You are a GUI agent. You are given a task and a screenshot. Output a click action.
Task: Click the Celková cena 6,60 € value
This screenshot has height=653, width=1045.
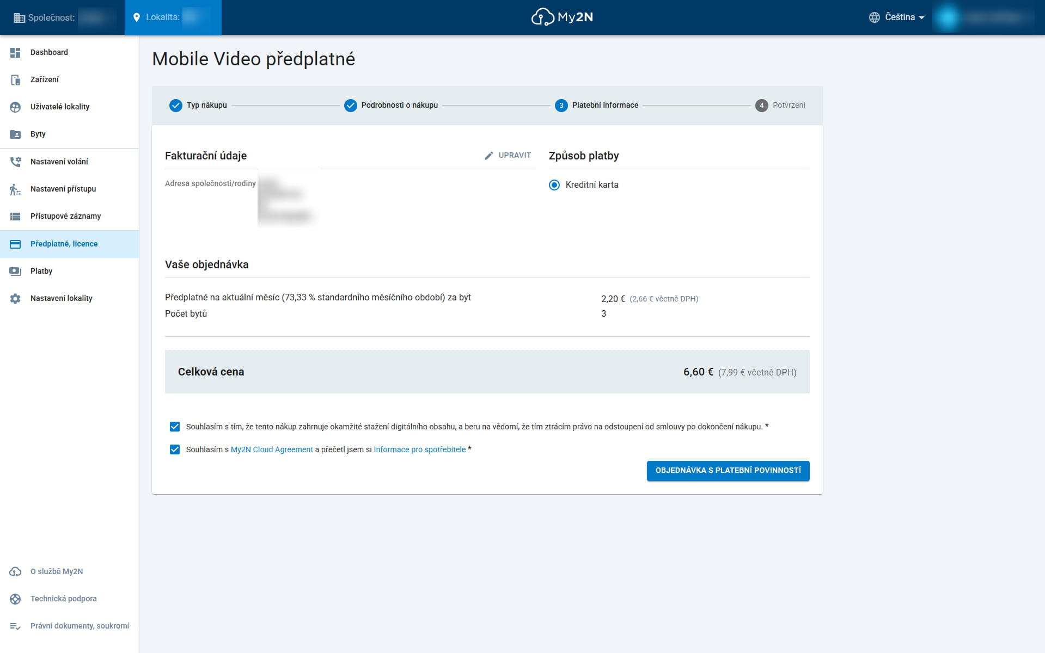698,372
